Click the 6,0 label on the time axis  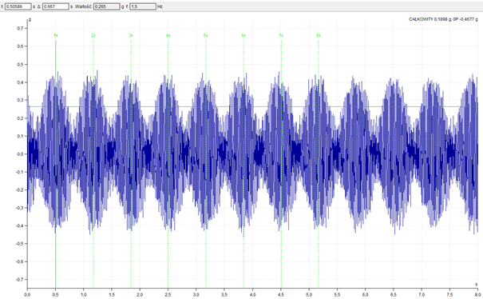point(365,295)
